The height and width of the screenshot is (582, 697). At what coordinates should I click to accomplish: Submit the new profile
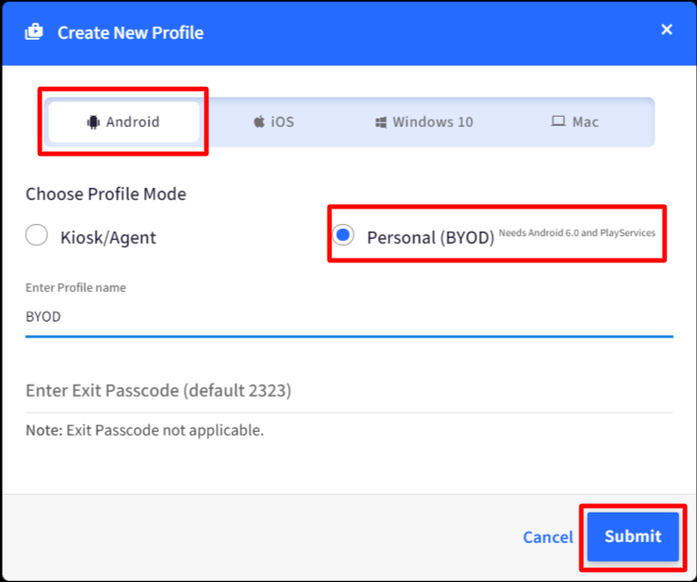tap(633, 537)
